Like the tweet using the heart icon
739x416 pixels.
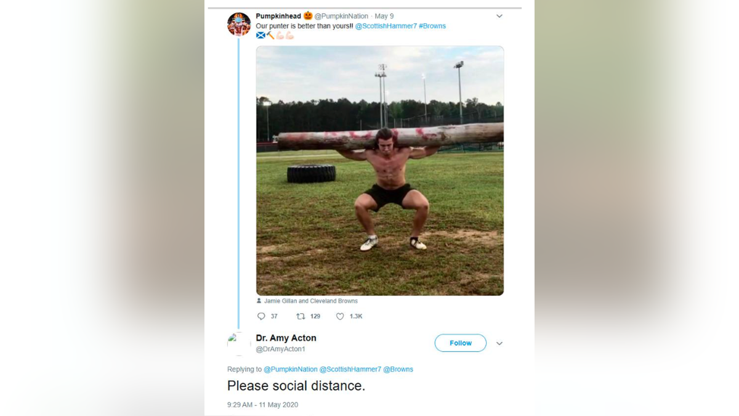[x=340, y=316]
